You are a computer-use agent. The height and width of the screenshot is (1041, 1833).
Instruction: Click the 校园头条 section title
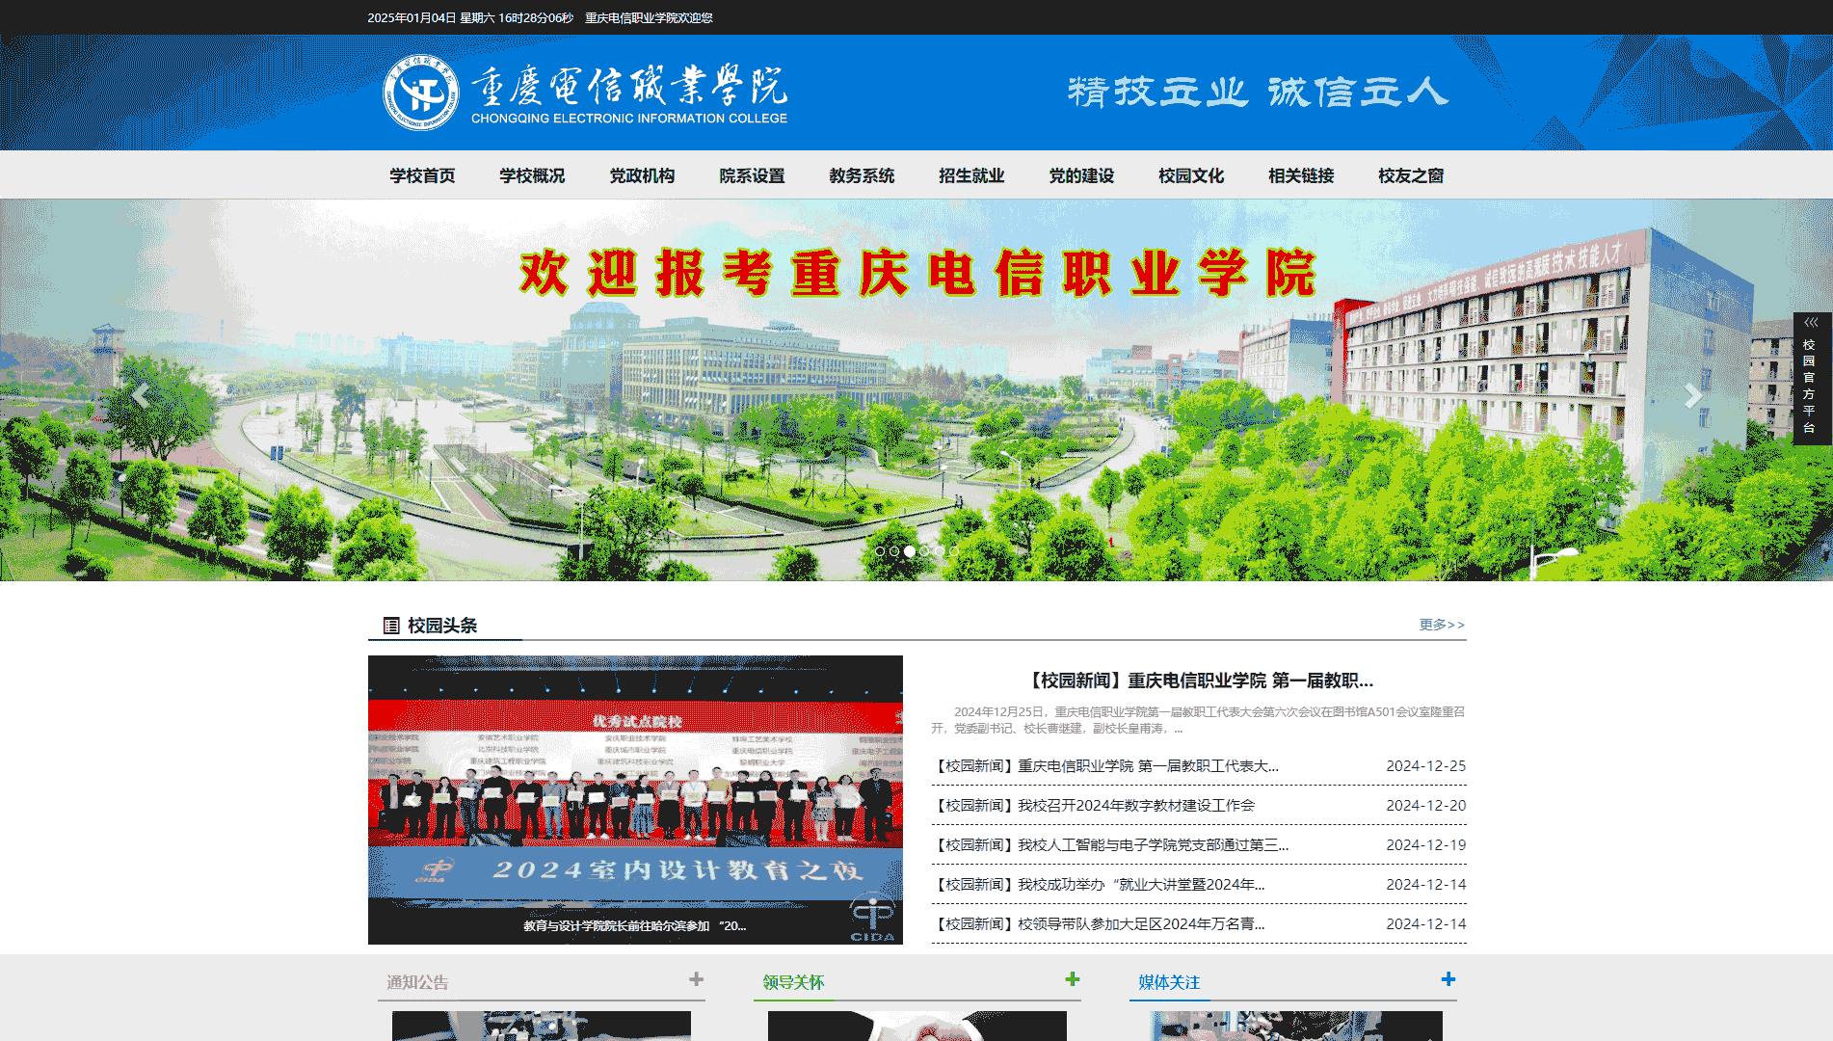(x=442, y=626)
